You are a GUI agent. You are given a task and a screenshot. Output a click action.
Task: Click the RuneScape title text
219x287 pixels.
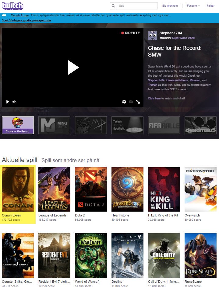tap(193, 282)
